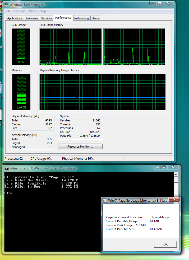Click Current Pagefile Usage 61 MB value
This screenshot has width=189, height=260.
tap(154, 221)
